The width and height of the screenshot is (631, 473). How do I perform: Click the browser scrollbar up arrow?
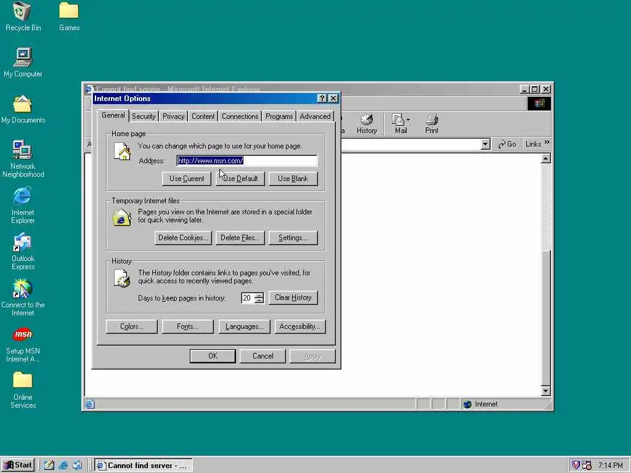[x=546, y=158]
